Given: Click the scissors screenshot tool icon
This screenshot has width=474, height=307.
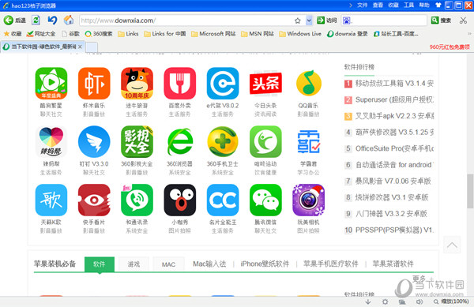Looking at the screenshot, I should coord(463,21).
